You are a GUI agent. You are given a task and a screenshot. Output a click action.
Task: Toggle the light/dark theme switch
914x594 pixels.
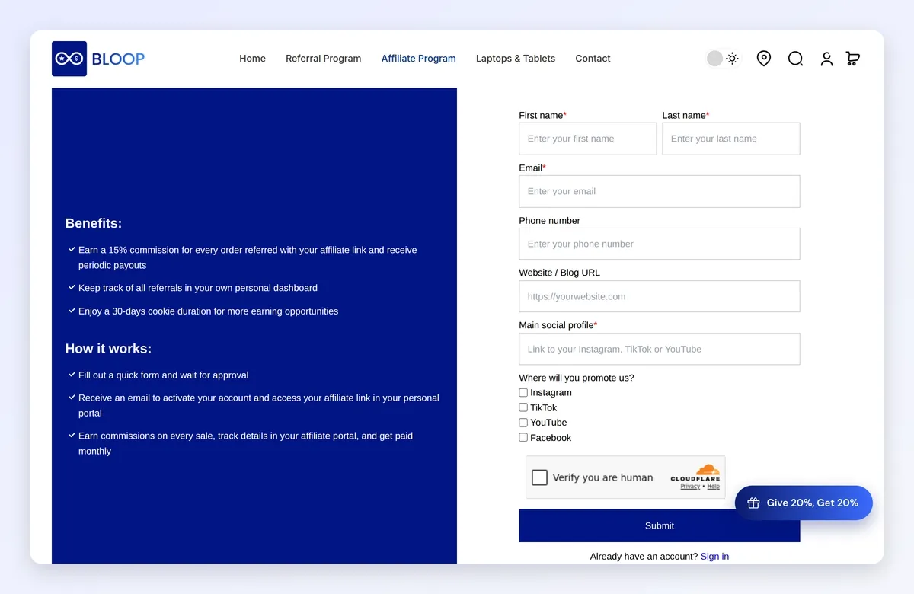(x=723, y=59)
